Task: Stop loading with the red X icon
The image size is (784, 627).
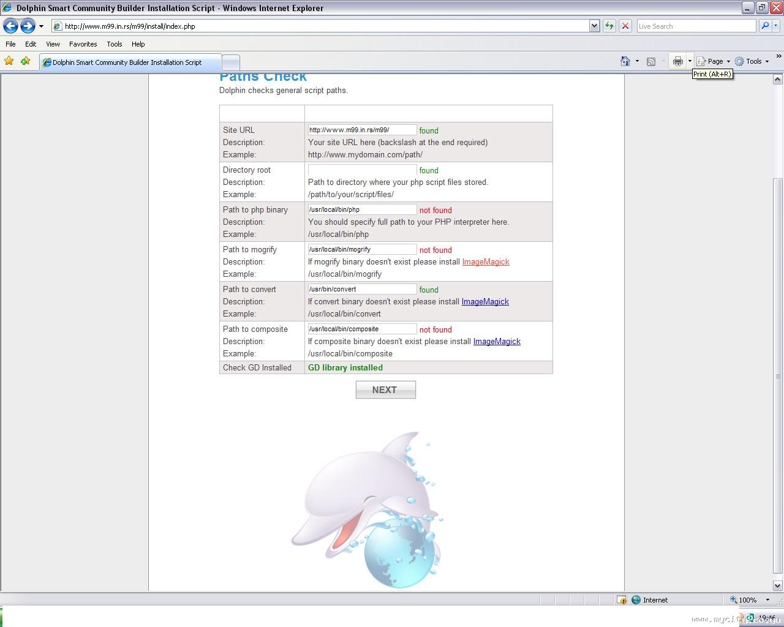Action: point(625,26)
